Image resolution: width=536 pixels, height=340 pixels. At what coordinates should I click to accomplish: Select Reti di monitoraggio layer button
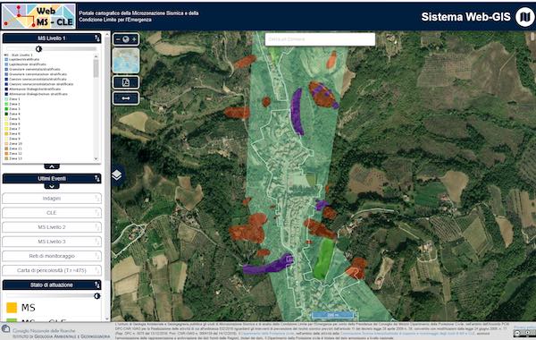(52, 256)
